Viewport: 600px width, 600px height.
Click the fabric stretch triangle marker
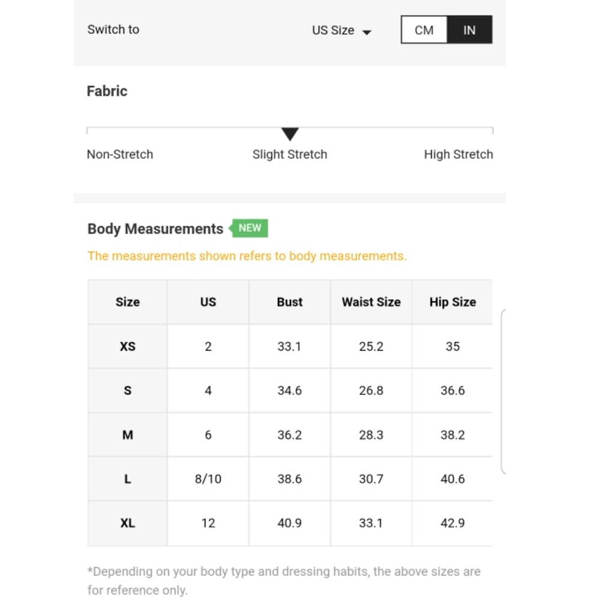pos(290,134)
